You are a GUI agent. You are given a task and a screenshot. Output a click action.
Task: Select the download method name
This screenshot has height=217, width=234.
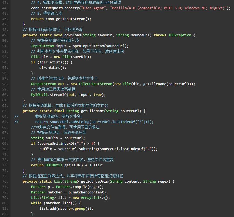pyautogui.click(x=72, y=35)
